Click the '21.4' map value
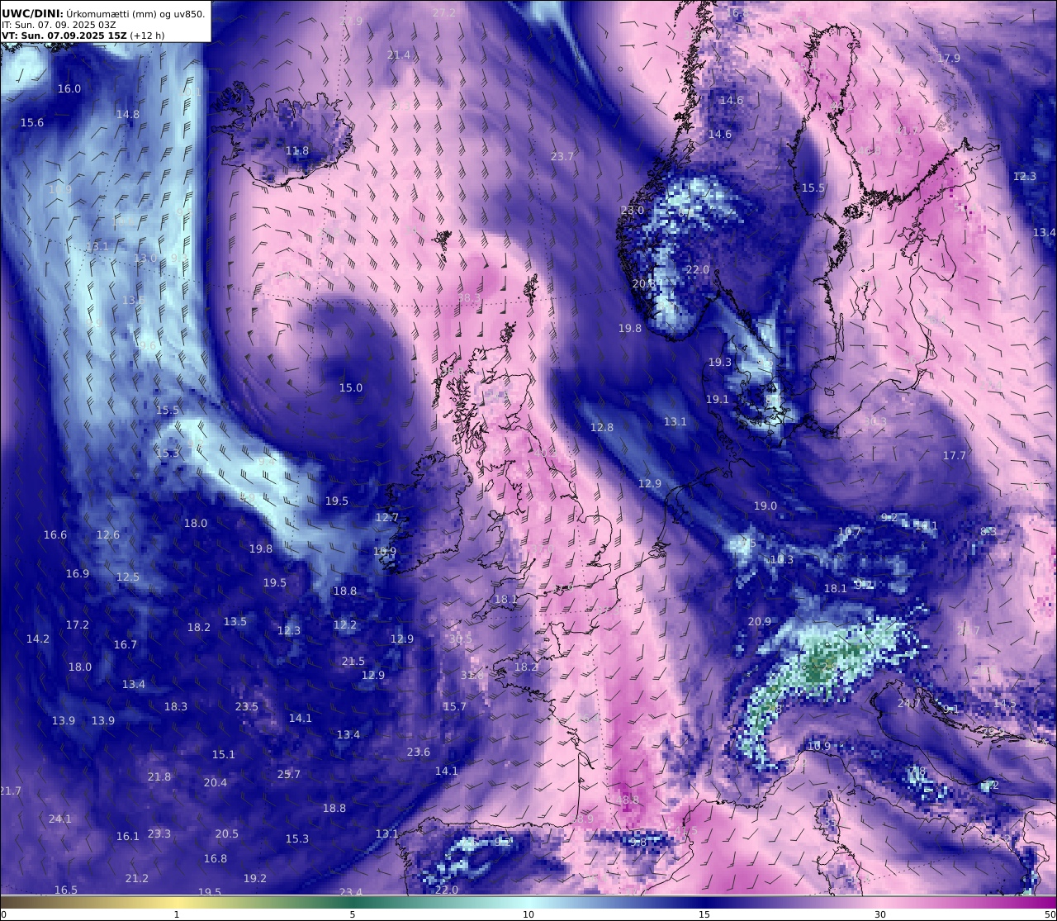 click(399, 55)
